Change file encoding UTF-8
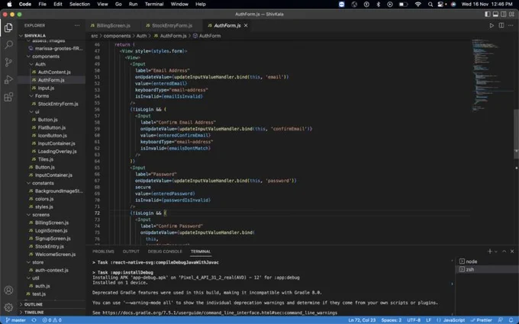Viewport: 519px width, 324px height. [414, 320]
